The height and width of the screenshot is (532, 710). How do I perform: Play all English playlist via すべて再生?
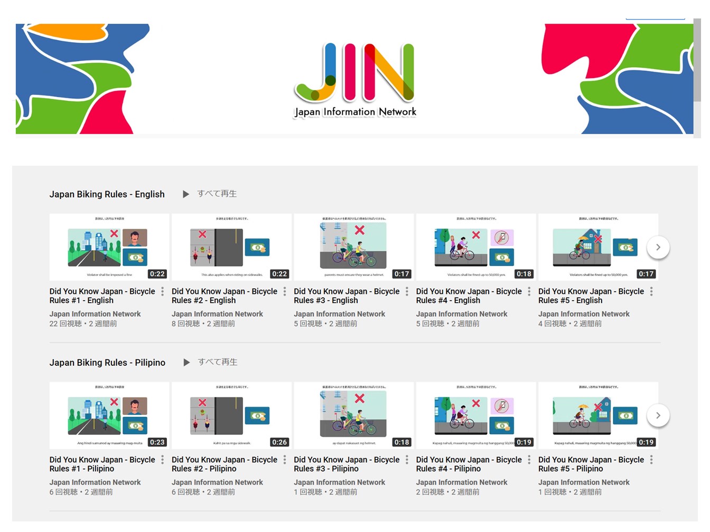point(217,194)
